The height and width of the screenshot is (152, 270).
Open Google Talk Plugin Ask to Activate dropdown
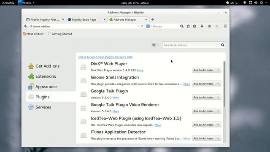(x=206, y=98)
